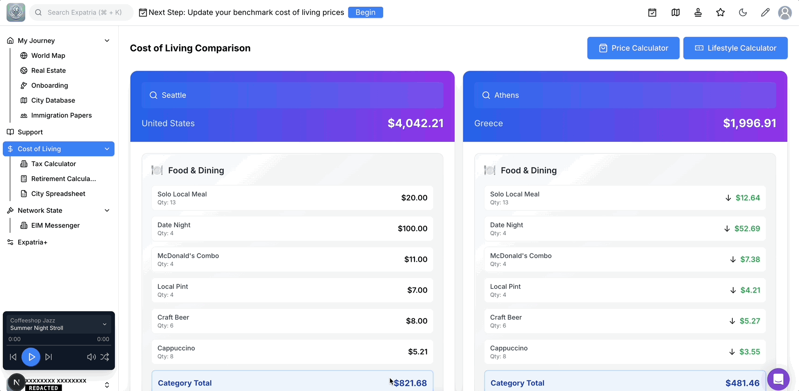
Task: Open favorites star icon
Action: click(x=721, y=13)
